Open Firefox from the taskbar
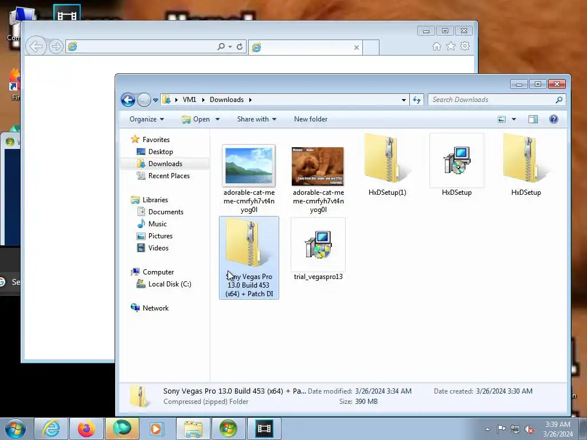Image resolution: width=587 pixels, height=440 pixels. [x=87, y=429]
